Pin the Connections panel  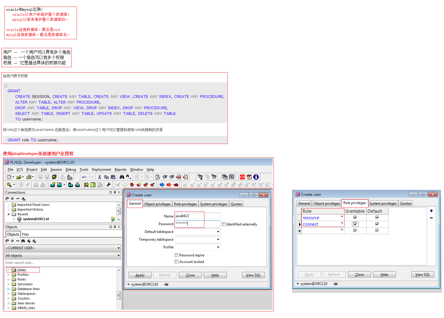pos(115,192)
